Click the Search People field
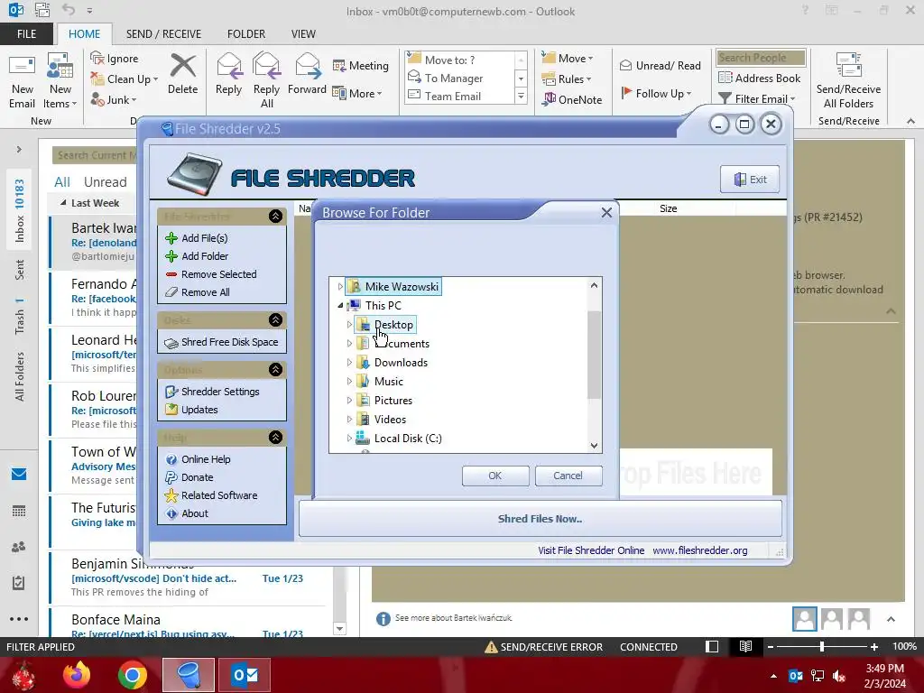 point(761,58)
